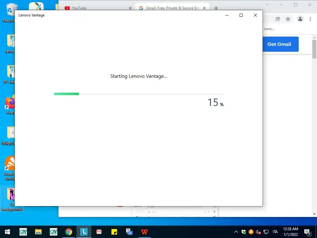The width and height of the screenshot is (317, 238).
Task: Open Windows Security tray icon
Action: click(x=244, y=232)
